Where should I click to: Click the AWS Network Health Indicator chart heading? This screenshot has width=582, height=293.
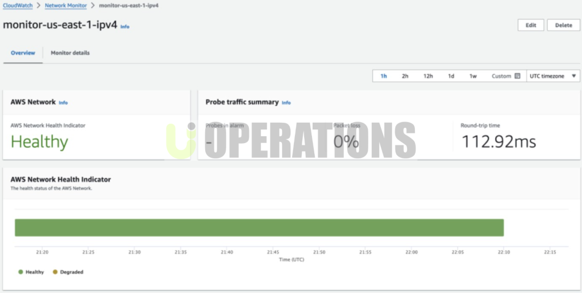pyautogui.click(x=60, y=179)
